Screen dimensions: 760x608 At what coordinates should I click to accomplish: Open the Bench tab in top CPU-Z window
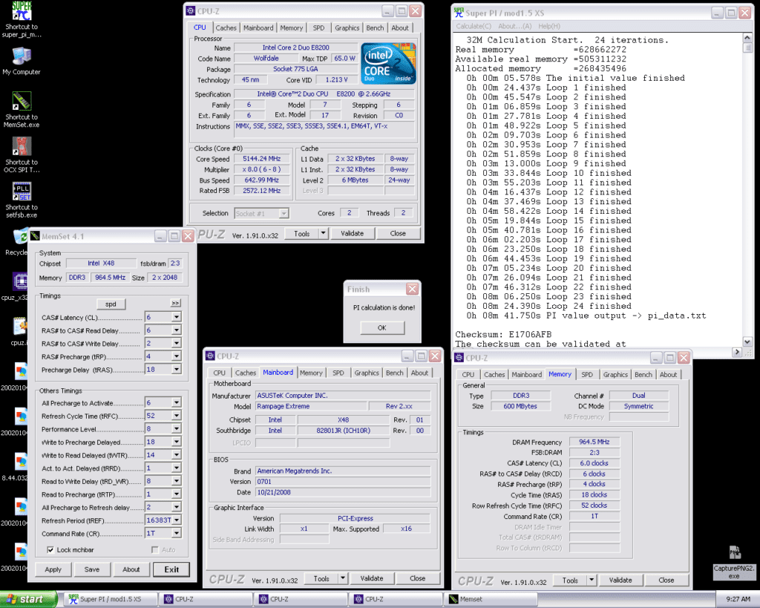(375, 28)
